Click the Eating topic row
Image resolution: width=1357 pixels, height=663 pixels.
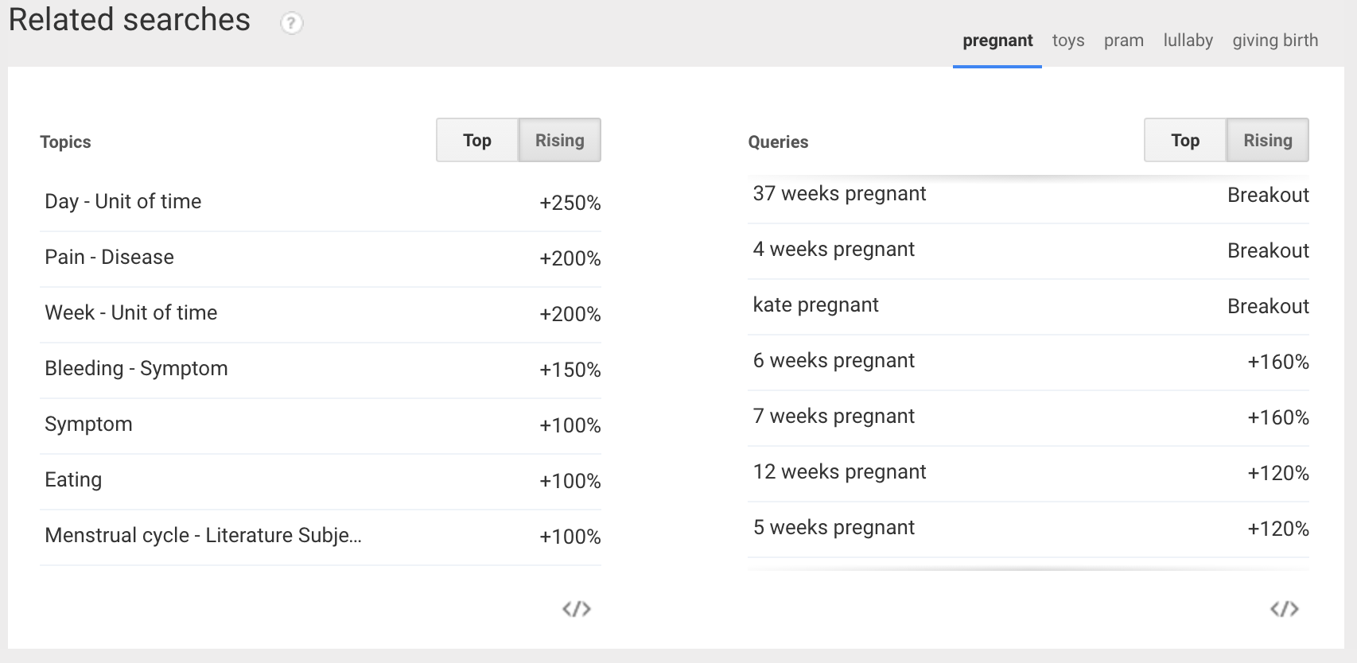pos(73,480)
